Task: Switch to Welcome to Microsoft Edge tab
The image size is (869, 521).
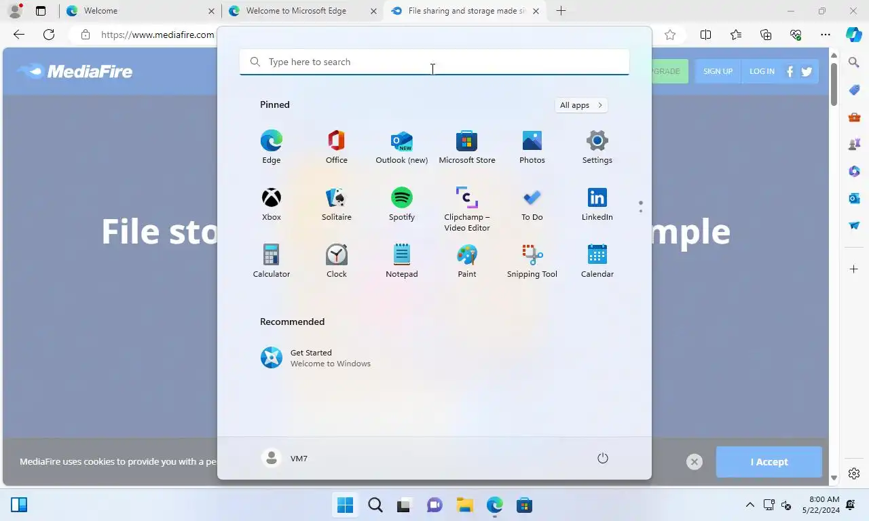Action: coord(303,11)
